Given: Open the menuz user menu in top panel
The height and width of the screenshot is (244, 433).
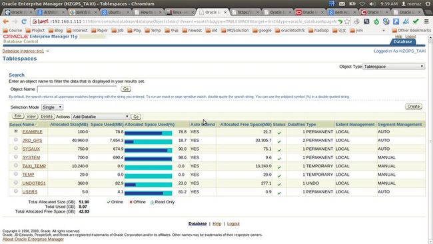Looking at the screenshot, I should (x=411, y=4).
